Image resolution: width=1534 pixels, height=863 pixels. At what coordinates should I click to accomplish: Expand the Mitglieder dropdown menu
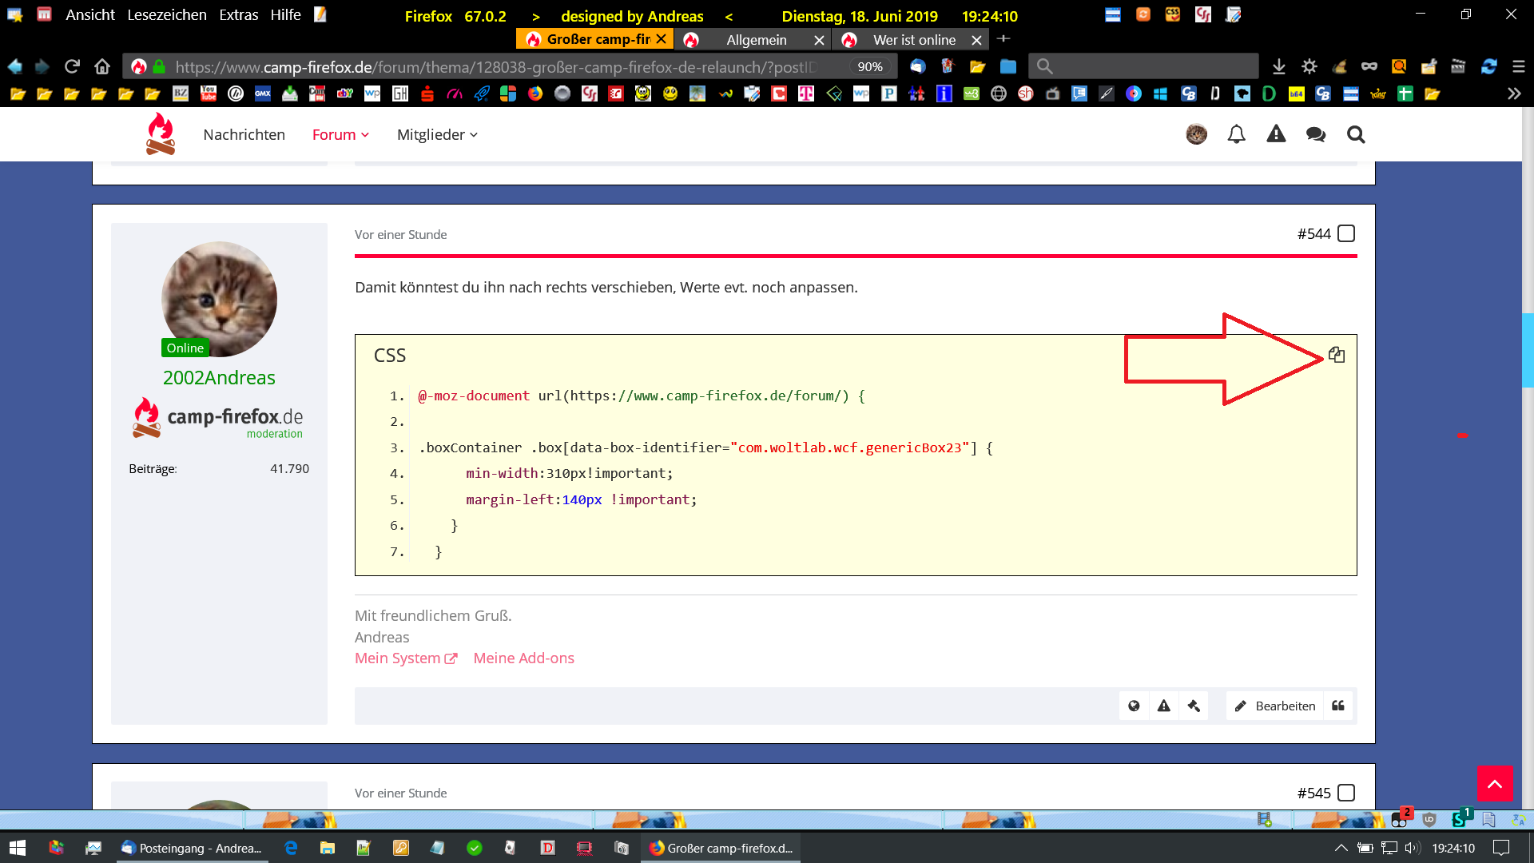437,134
